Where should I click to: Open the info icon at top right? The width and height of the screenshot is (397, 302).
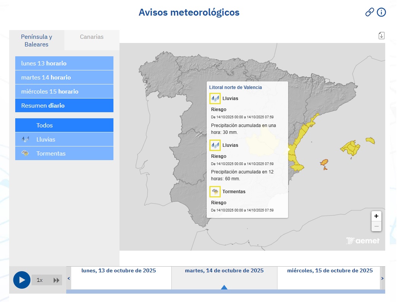[381, 12]
